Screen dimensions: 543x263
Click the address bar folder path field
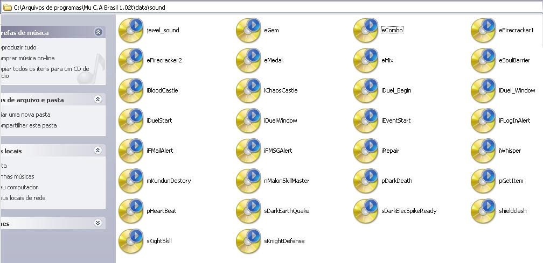[269, 7]
